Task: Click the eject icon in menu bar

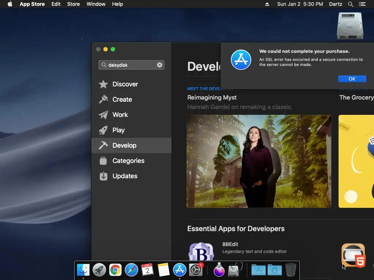Action: point(267,4)
